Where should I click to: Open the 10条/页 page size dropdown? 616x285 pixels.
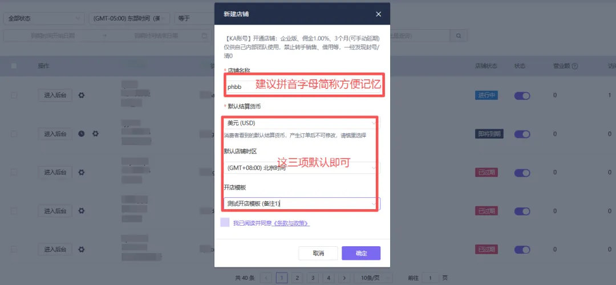tap(373, 278)
